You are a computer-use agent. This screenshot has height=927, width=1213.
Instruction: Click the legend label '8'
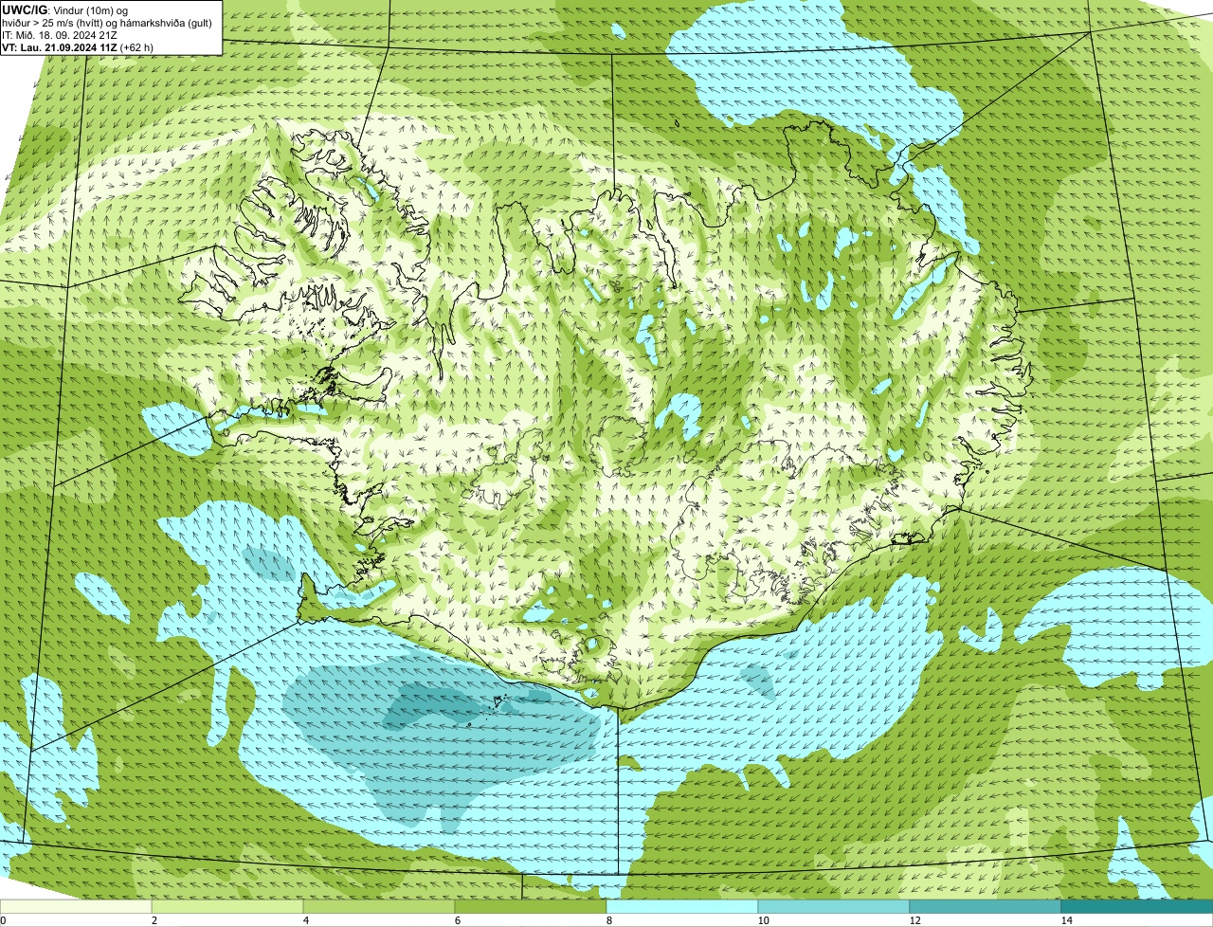tap(608, 920)
